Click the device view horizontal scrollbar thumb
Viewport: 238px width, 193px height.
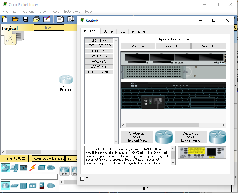(162, 125)
